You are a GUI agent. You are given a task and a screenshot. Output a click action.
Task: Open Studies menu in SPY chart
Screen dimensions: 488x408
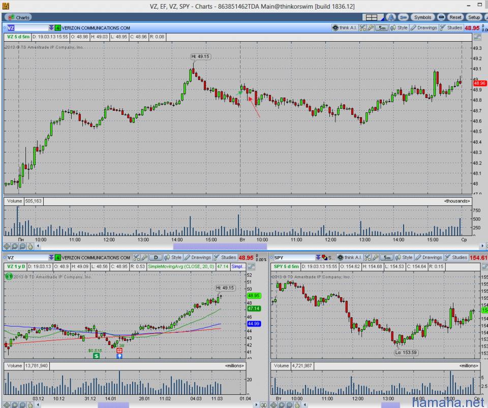pyautogui.click(x=456, y=258)
